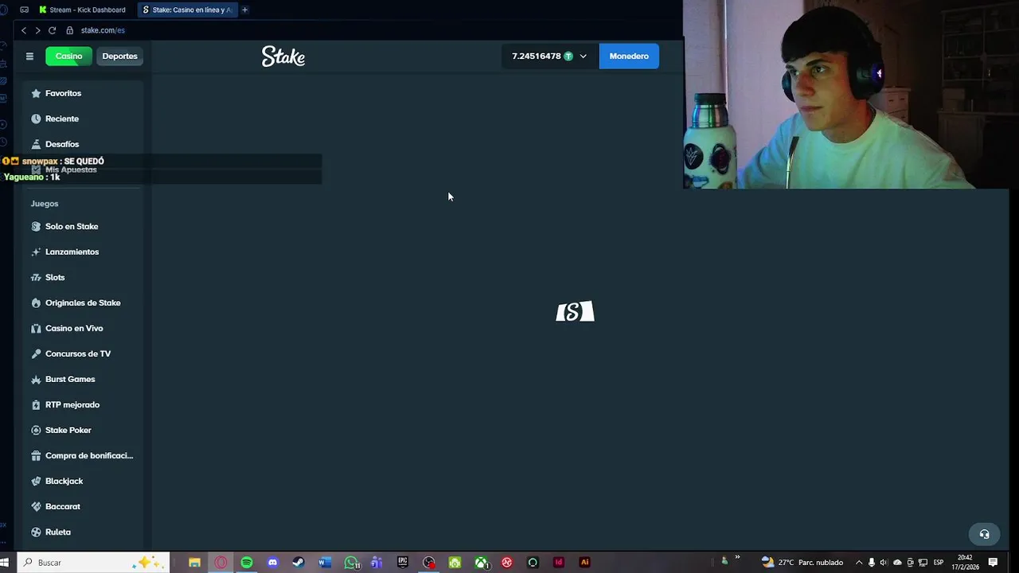Click the Favoritos star icon
This screenshot has width=1019, height=573.
pos(36,93)
